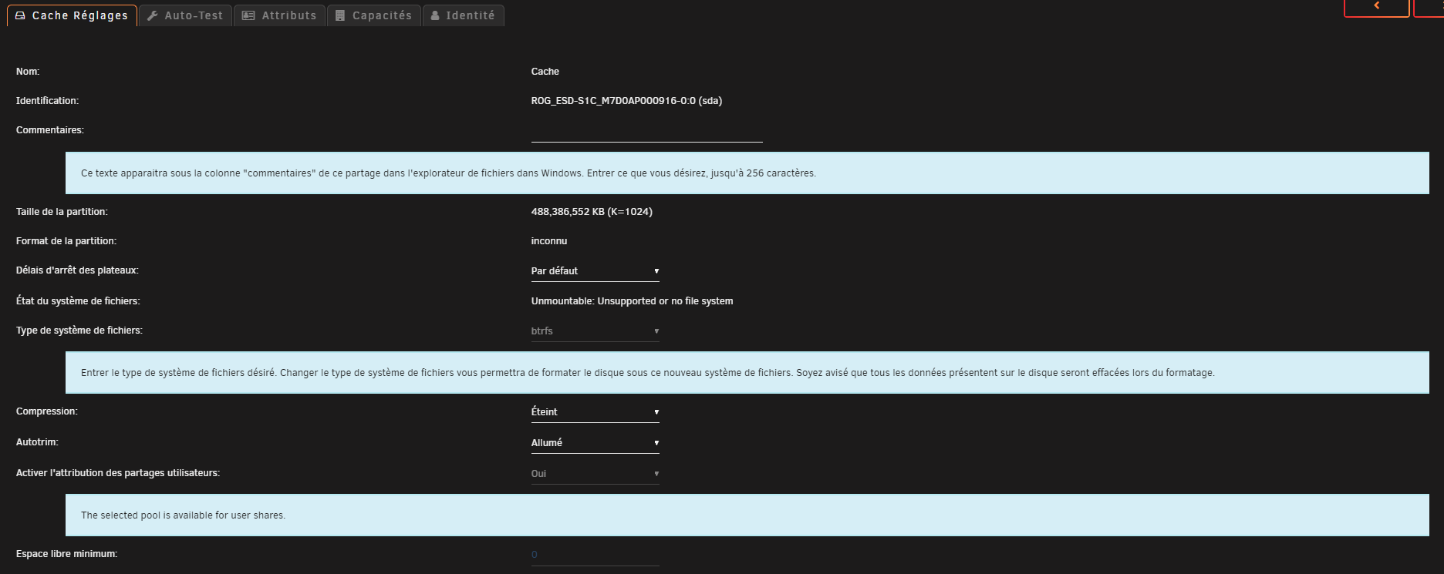Viewport: 1444px width, 574px height.
Task: Click the Type de système de fichiers label
Action: coord(79,331)
